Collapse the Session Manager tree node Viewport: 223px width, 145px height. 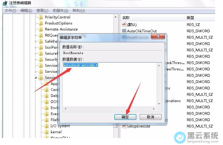point(36,78)
